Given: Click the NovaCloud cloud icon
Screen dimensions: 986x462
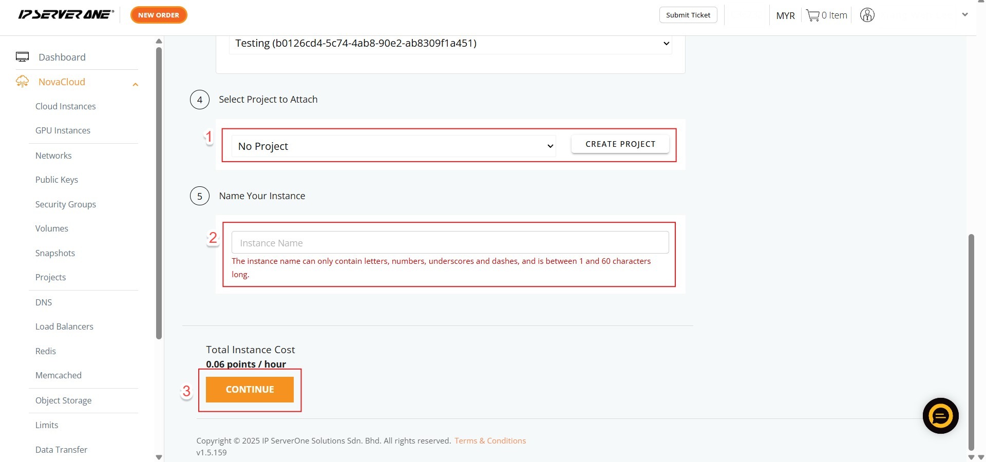Looking at the screenshot, I should click(22, 82).
